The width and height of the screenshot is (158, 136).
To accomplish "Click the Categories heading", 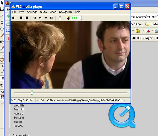I will coord(21,135).
